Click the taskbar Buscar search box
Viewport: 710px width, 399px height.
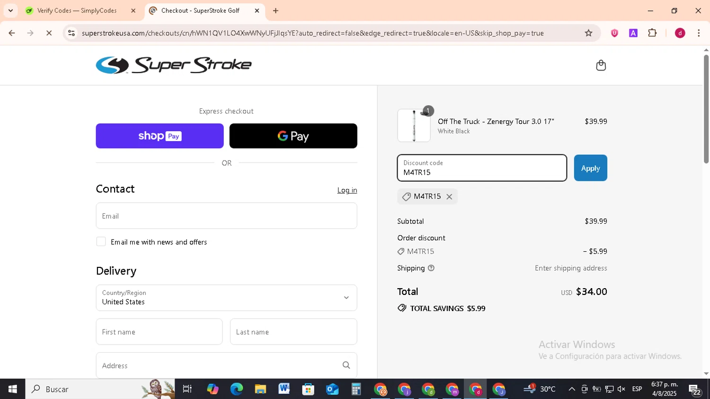tap(100, 389)
